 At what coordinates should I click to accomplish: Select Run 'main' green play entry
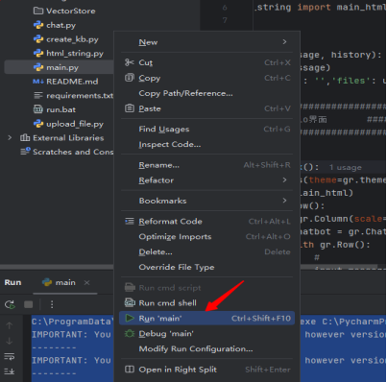point(206,319)
